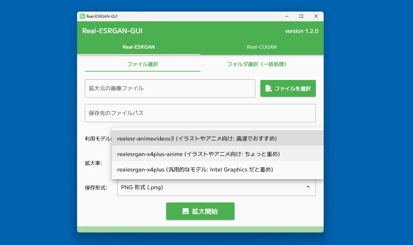Choose realesr-animevideov3 model option
This screenshot has height=245, width=413.
pyautogui.click(x=218, y=139)
